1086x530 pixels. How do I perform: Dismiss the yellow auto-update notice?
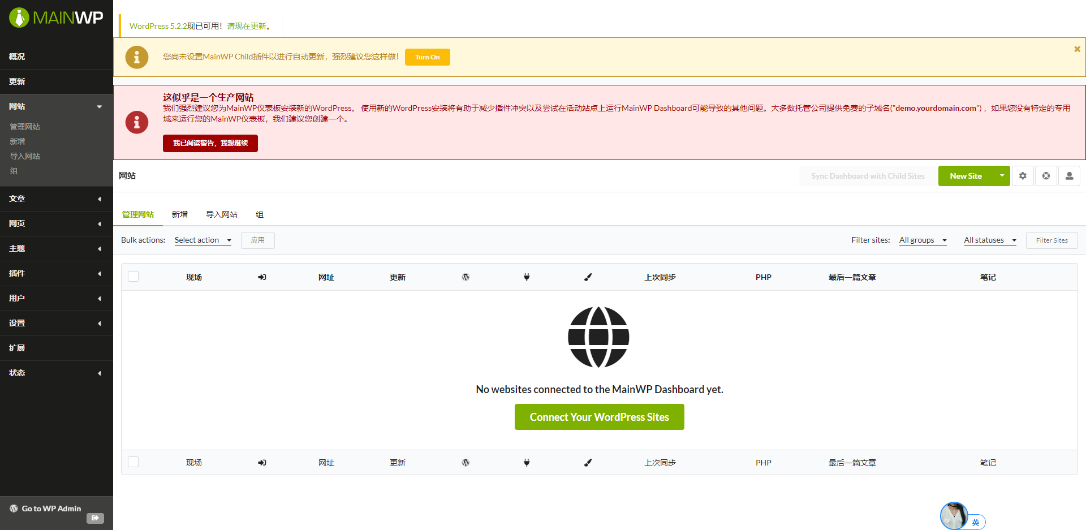pyautogui.click(x=1077, y=49)
